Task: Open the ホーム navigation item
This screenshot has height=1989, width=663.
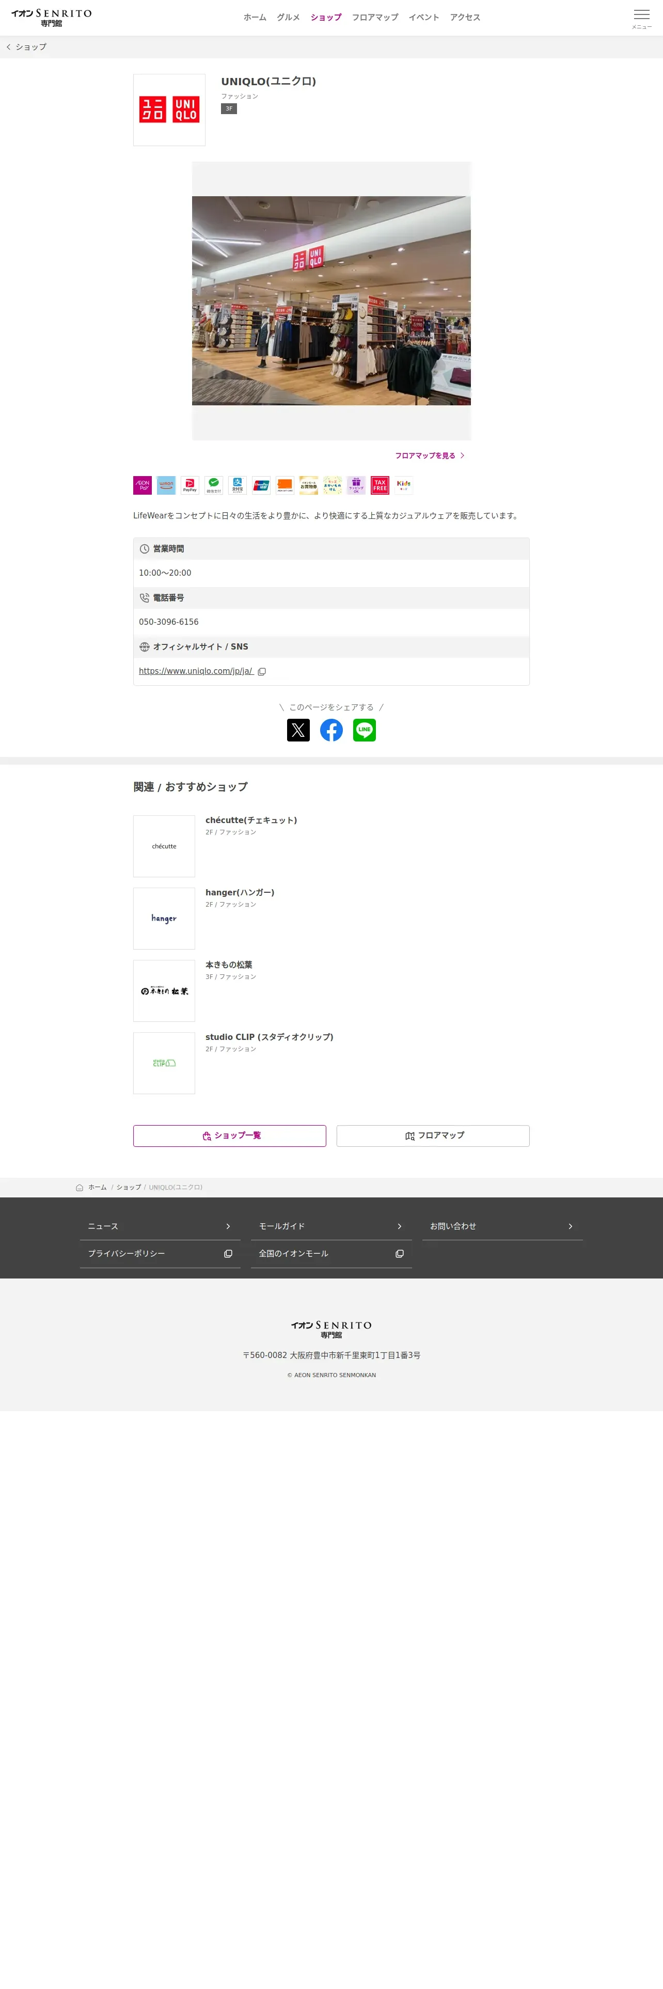Action: [255, 17]
